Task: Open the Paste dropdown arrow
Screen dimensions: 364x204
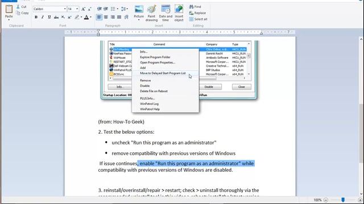Action: [x=9, y=20]
